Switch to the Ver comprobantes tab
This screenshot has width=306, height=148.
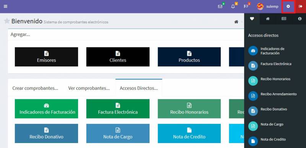pos(89,88)
